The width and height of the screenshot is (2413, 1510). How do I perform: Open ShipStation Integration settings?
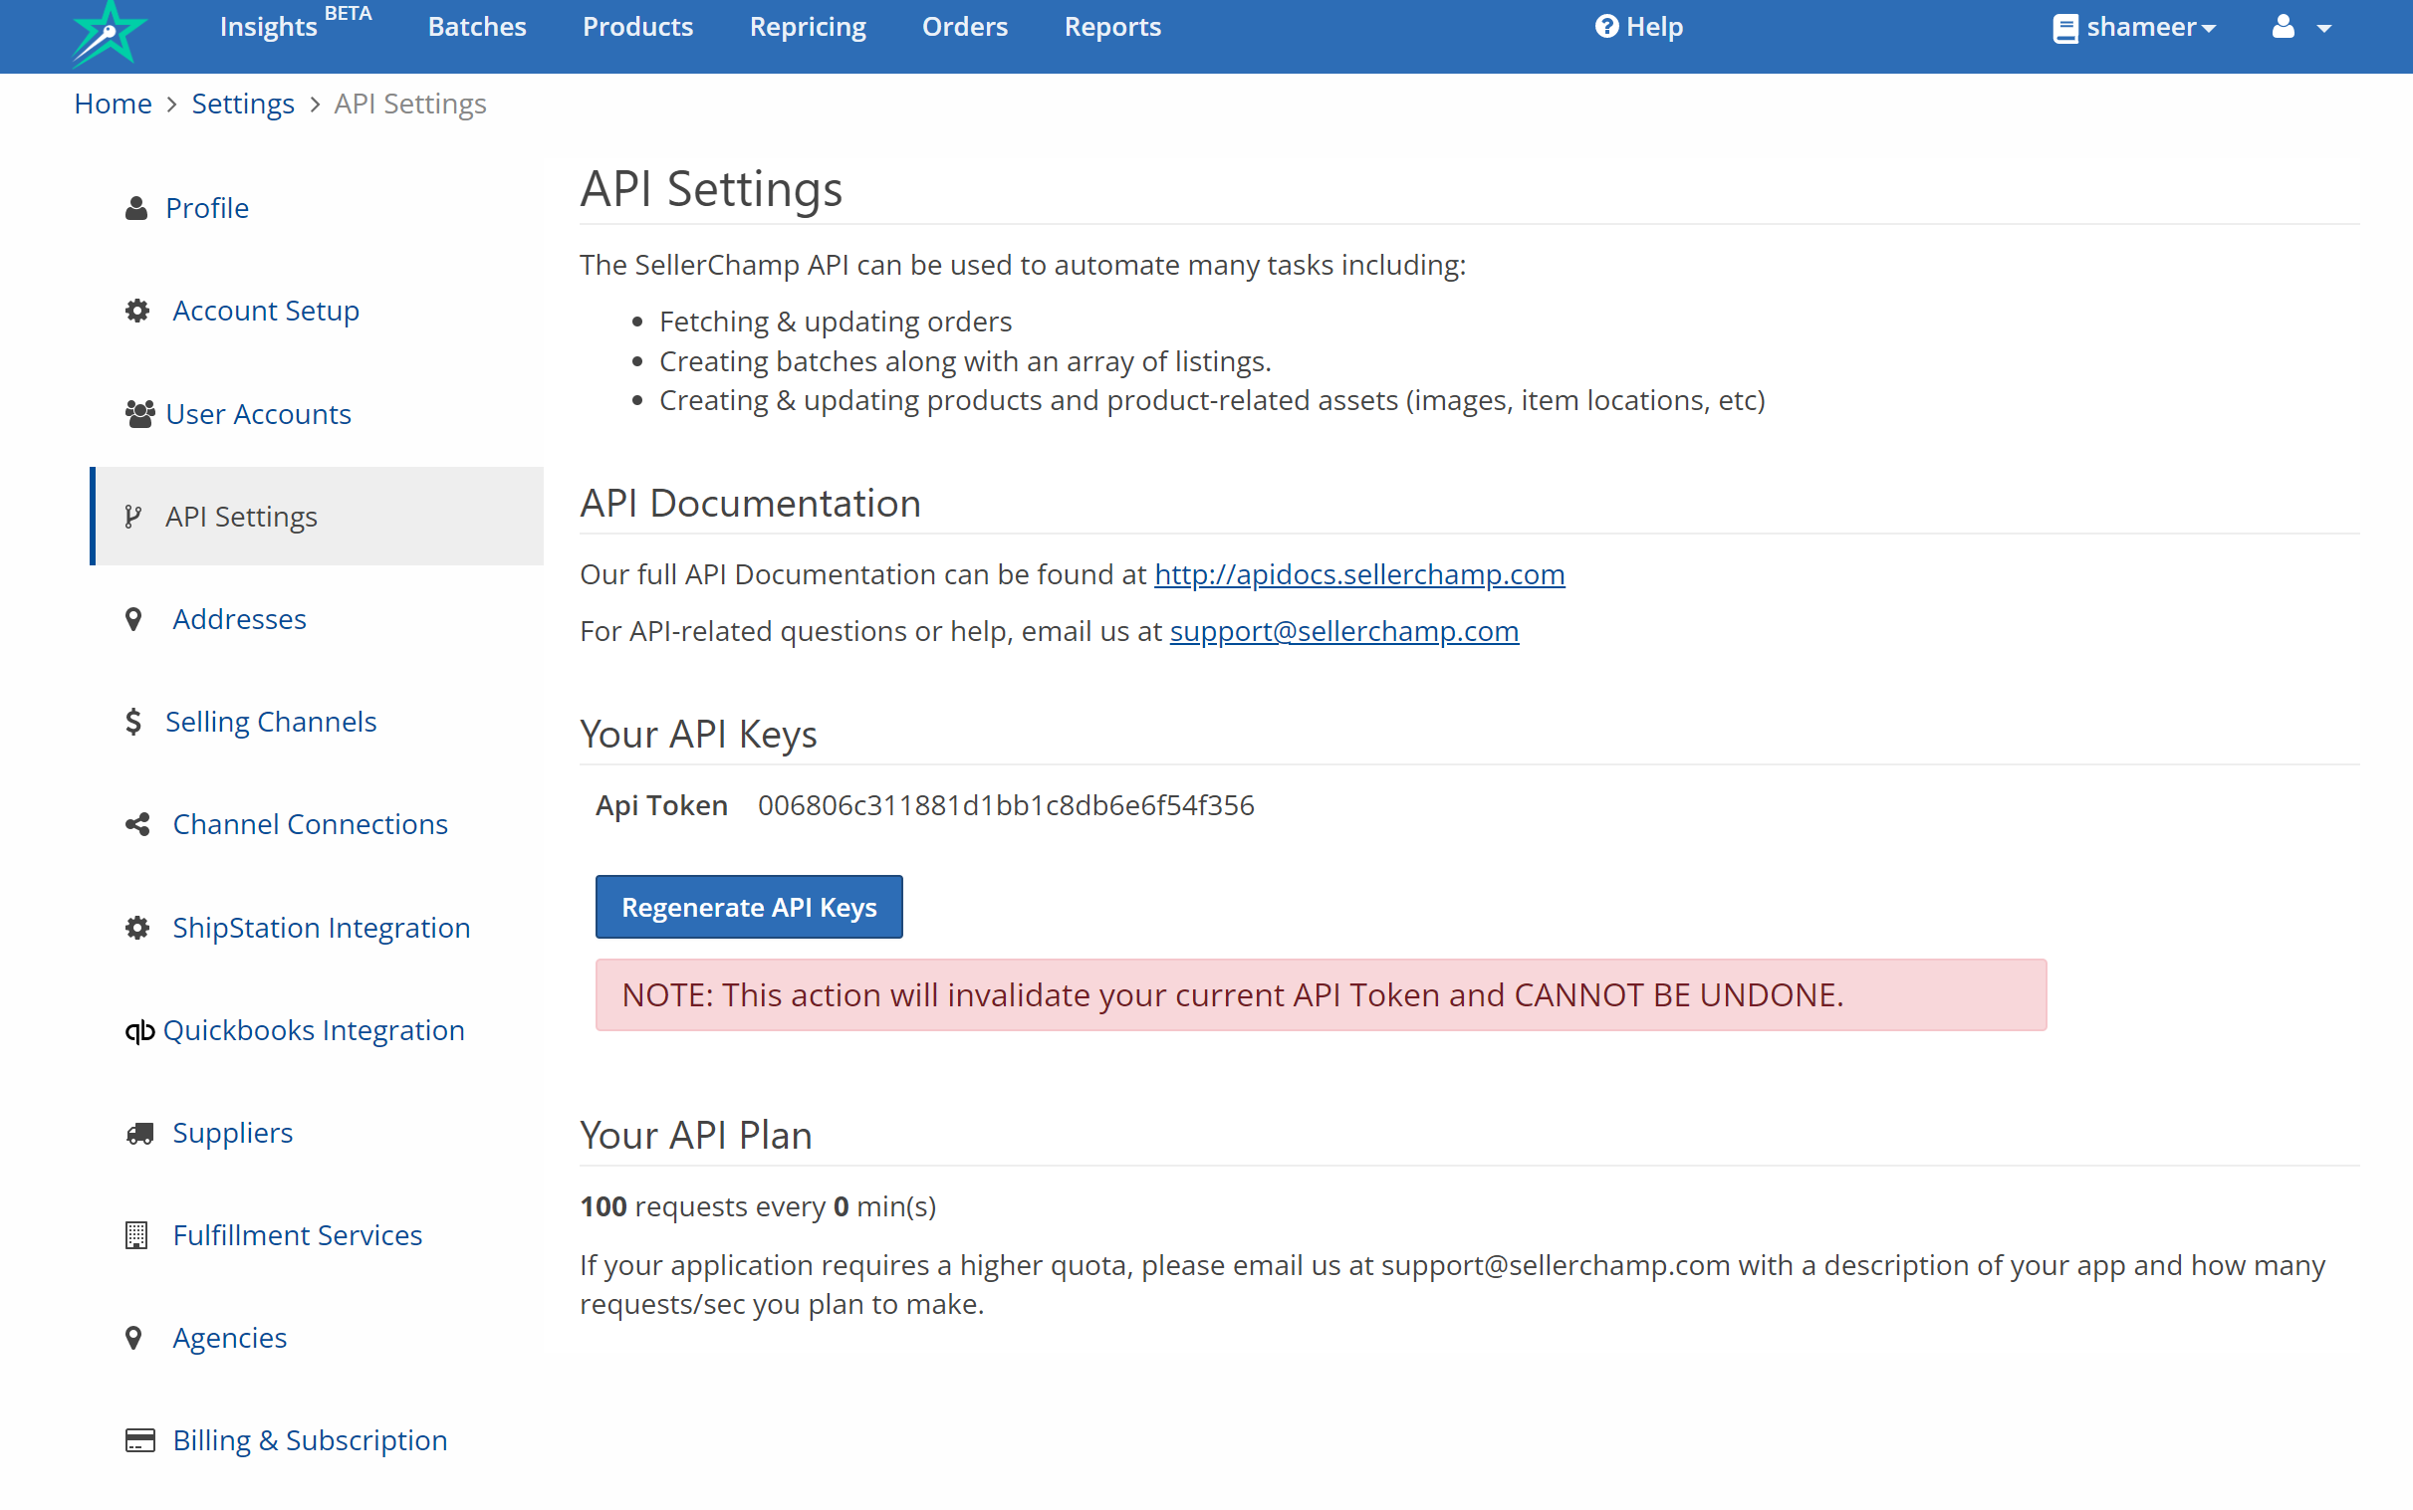[x=321, y=928]
